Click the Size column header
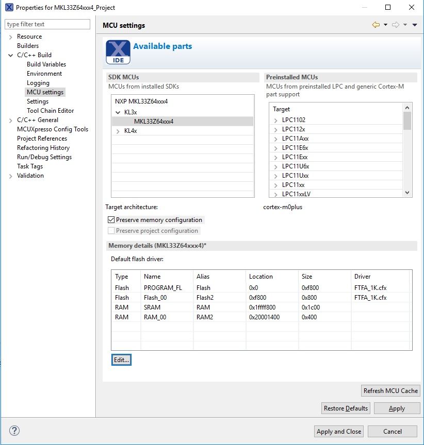 [x=324, y=277]
